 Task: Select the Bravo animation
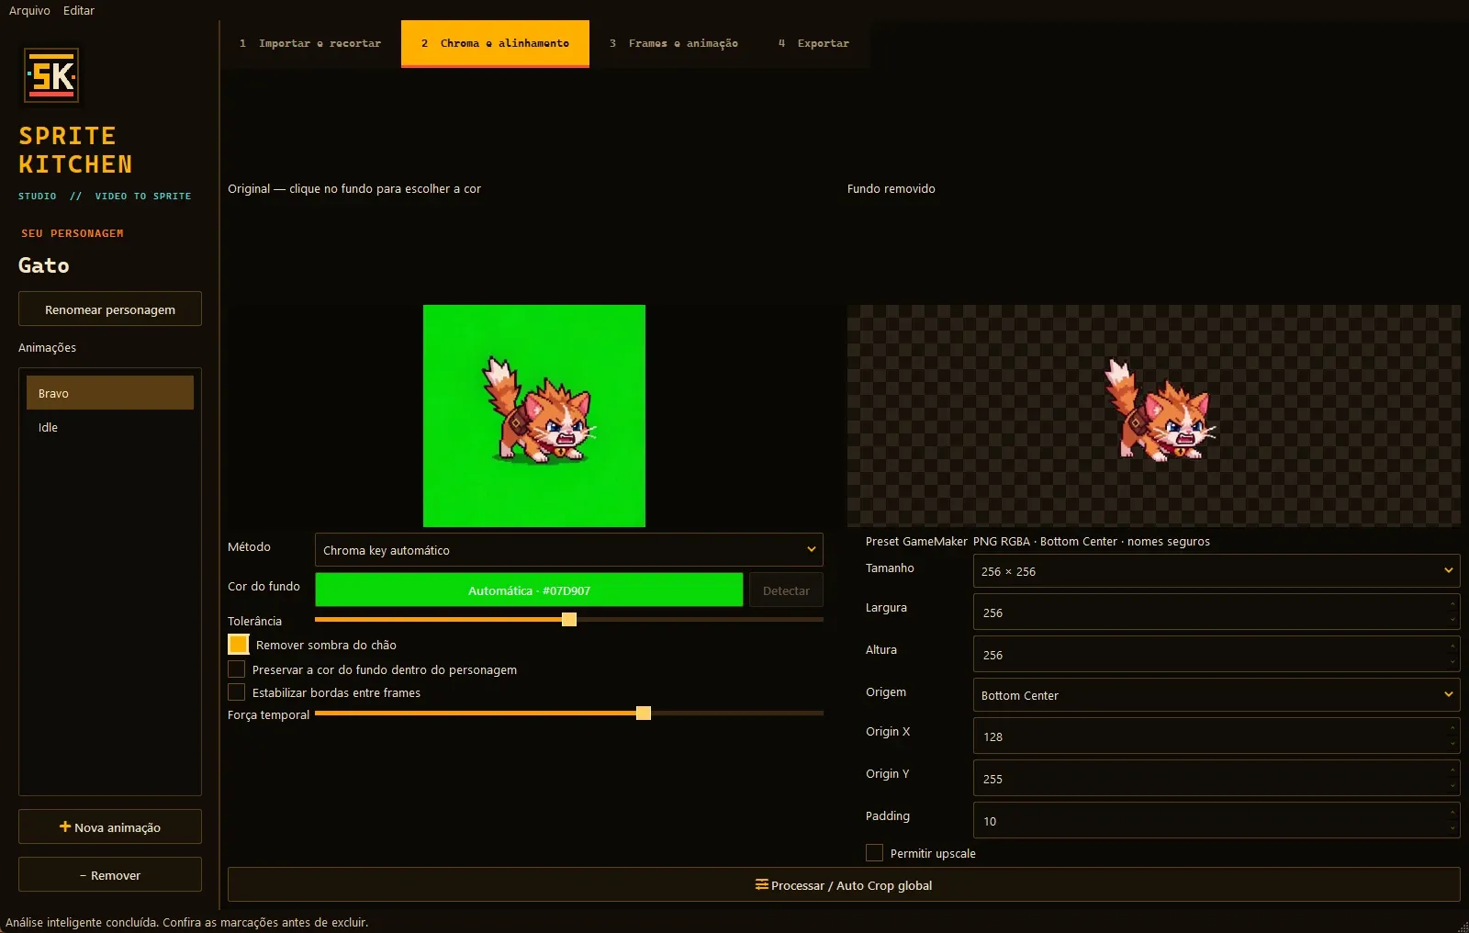110,393
